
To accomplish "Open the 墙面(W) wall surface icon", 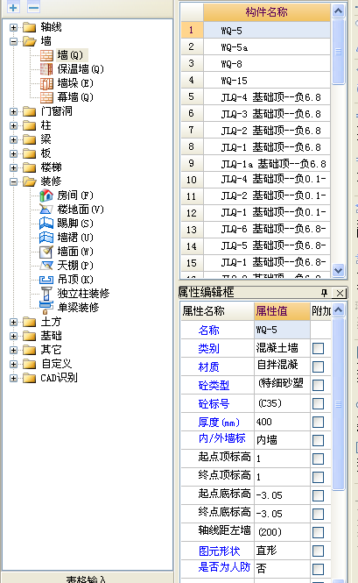I will coord(46,252).
